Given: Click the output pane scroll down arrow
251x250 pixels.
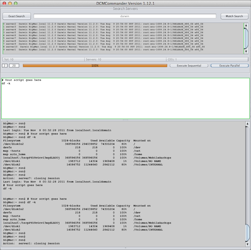Looking at the screenshot, I should [x=247, y=243].
